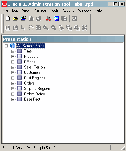
Task: Click the Copy icon in toolbar
Action: point(56,18)
